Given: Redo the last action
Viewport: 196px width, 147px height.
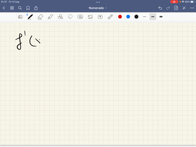Looking at the screenshot, I should pos(168,8).
